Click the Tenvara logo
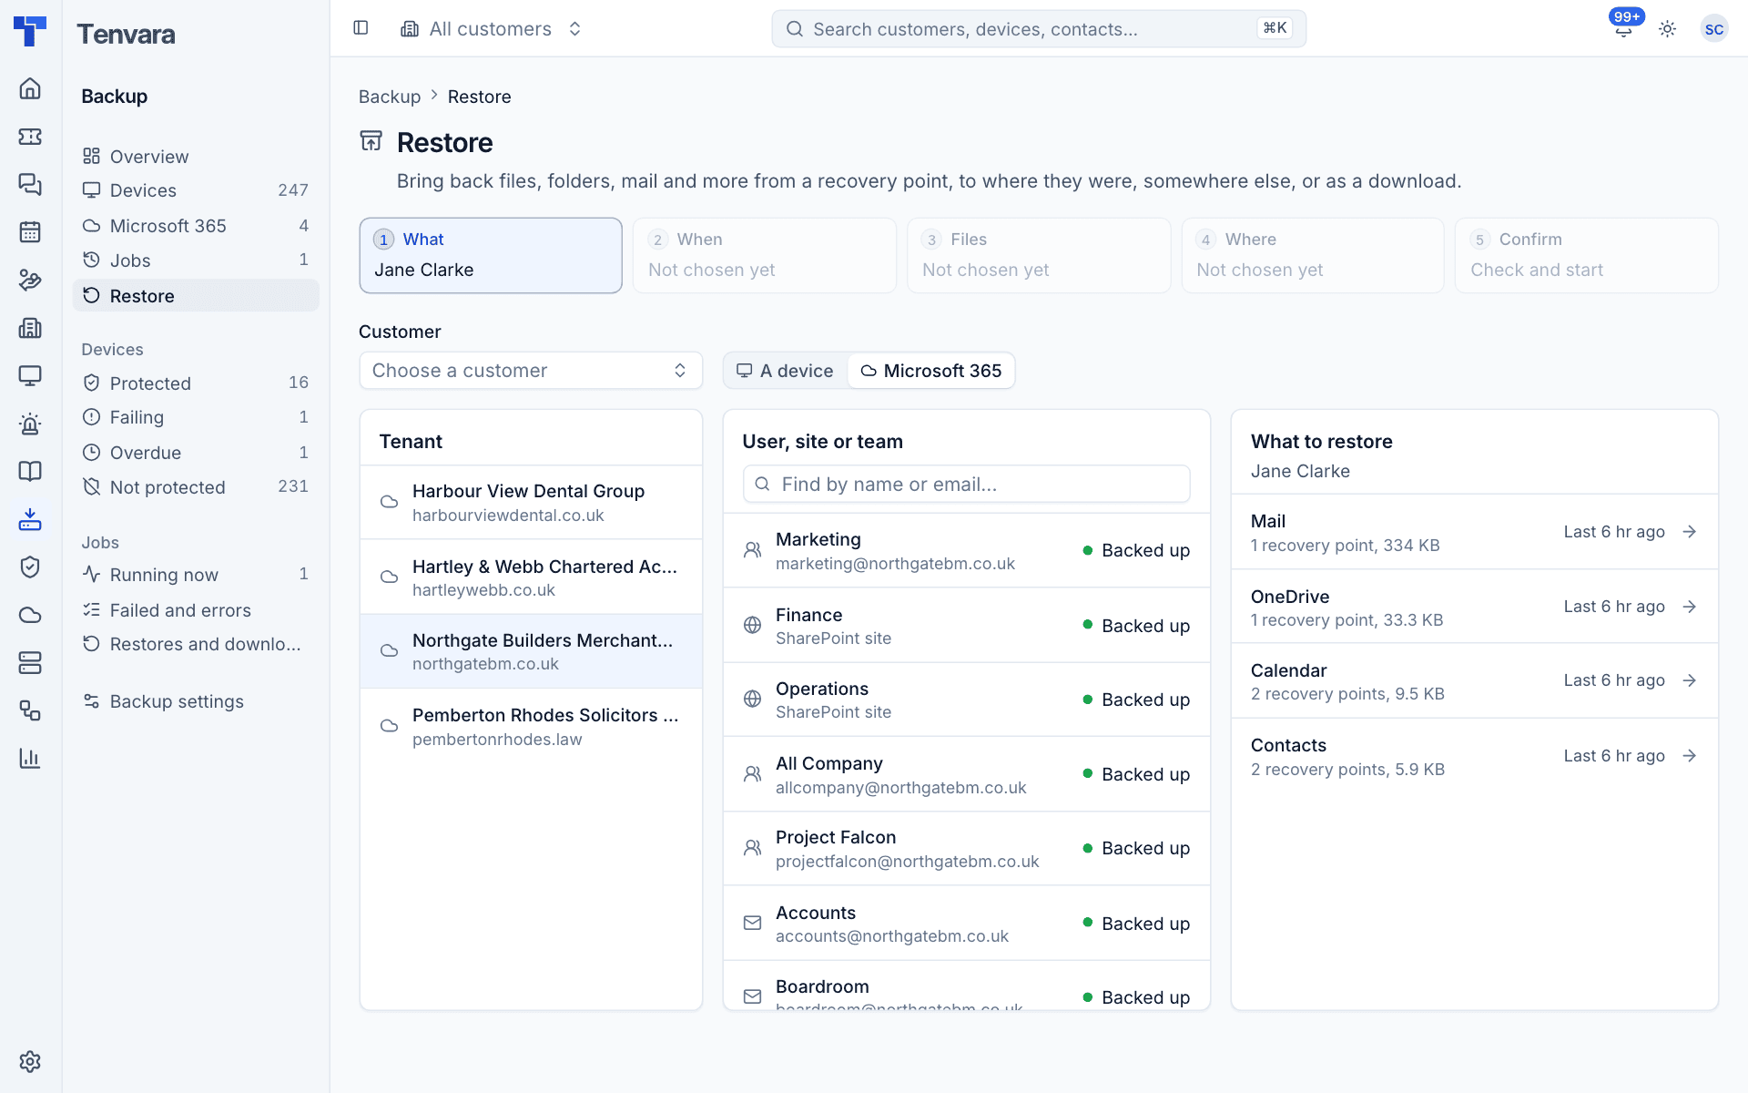The image size is (1748, 1093). [30, 30]
